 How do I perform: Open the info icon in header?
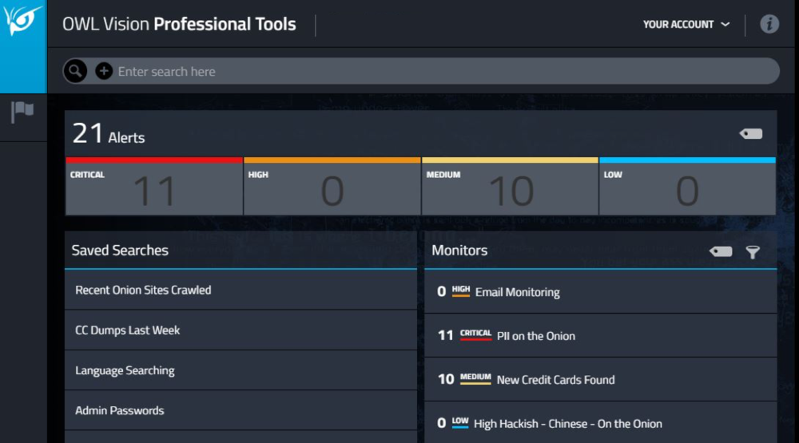point(769,24)
